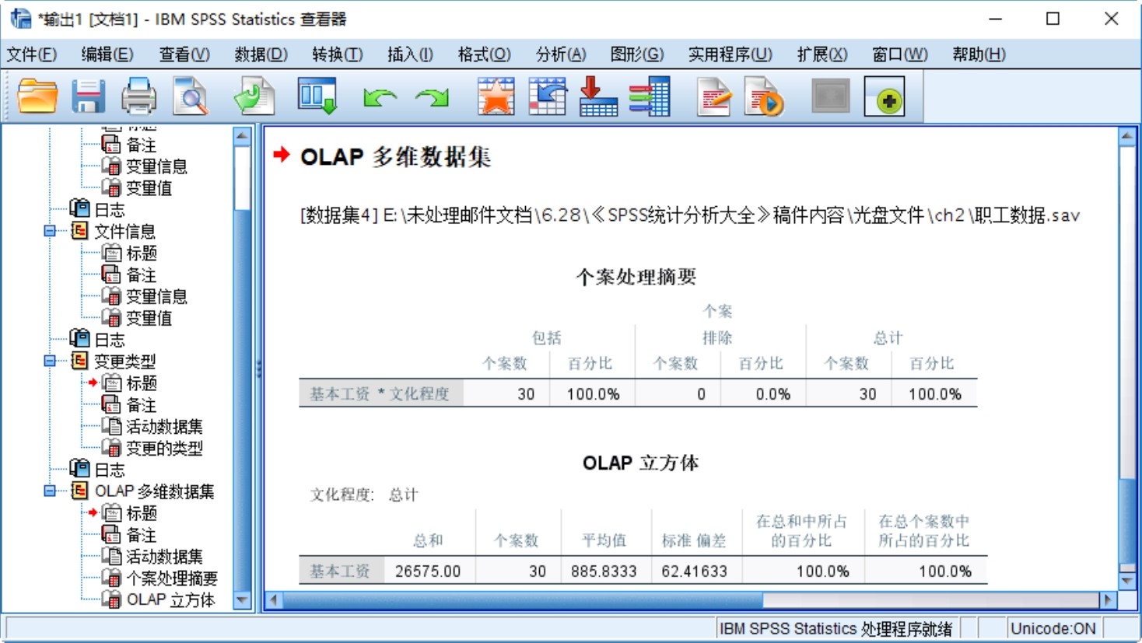Click the grayed-out rectangle toolbar icon
This screenshot has width=1142, height=643.
point(831,97)
